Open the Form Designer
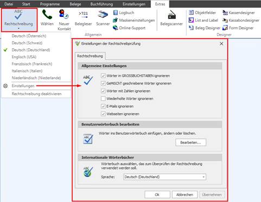The width and height of the screenshot is (261, 202). (238, 28)
